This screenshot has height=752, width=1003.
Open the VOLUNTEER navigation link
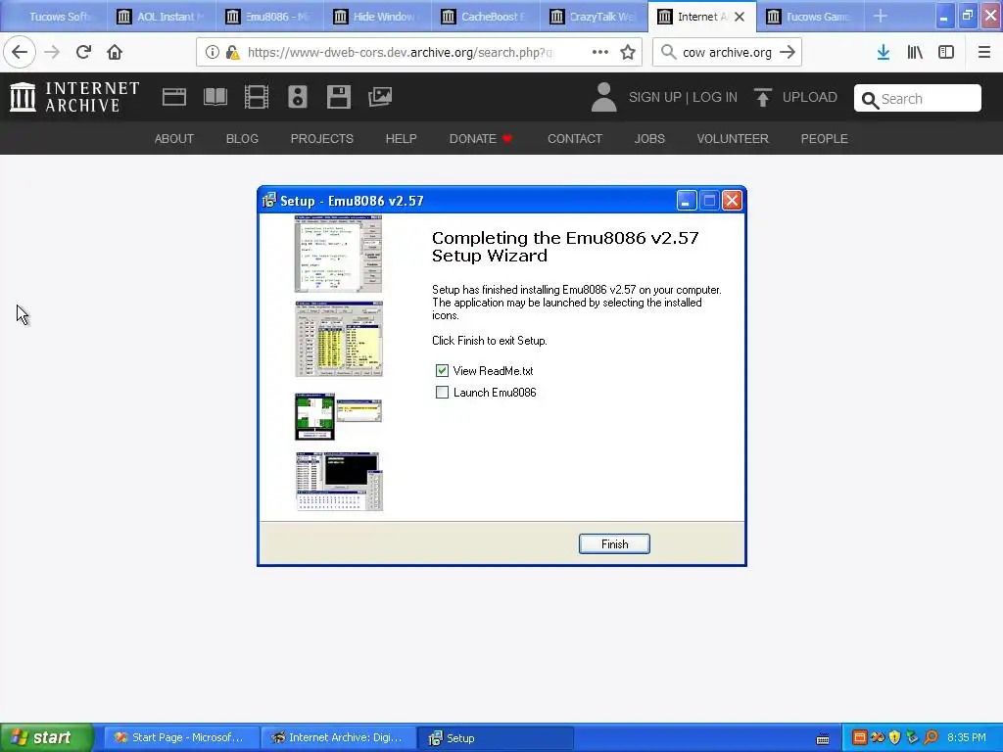coord(733,139)
